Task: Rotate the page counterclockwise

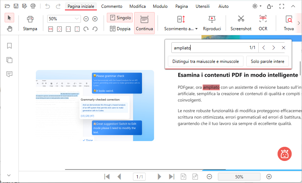Action: tap(95, 29)
